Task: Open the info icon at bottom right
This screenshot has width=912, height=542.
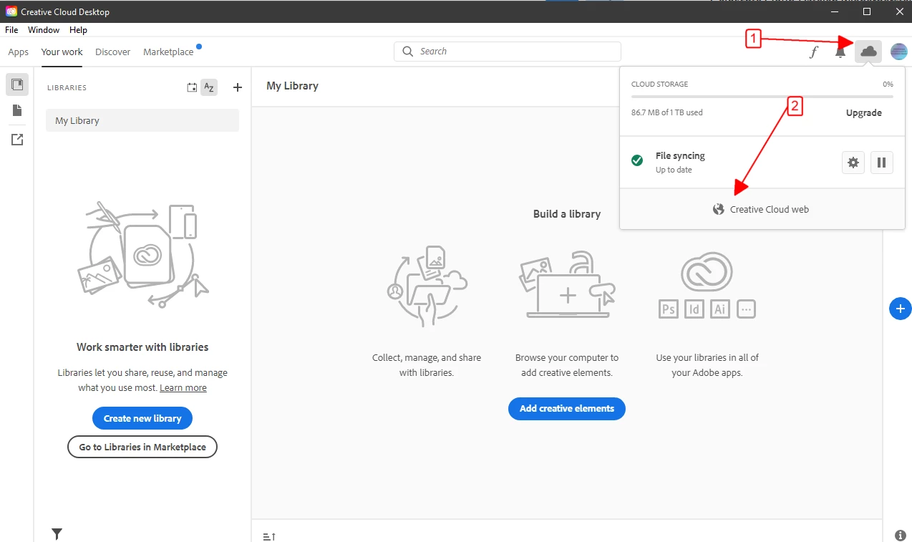Action: click(901, 535)
